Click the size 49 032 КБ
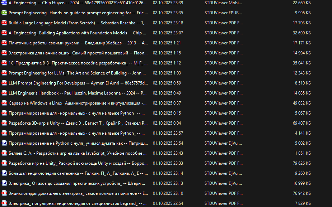 tap(302, 103)
